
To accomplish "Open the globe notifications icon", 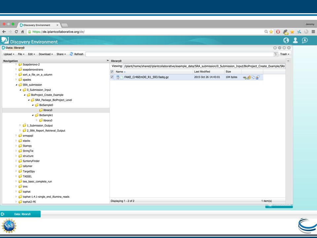I will pyautogui.click(x=286, y=40).
